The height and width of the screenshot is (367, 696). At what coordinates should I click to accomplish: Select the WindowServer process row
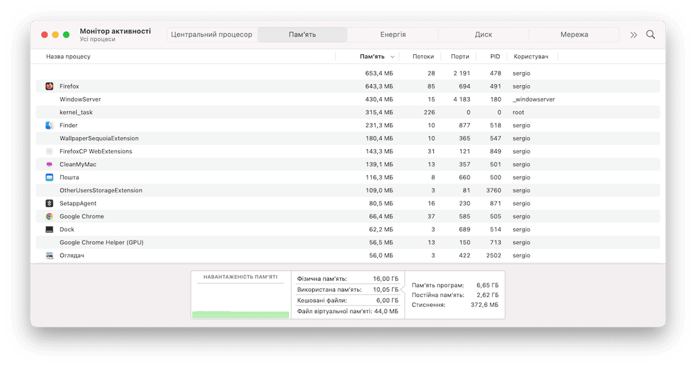(348, 99)
